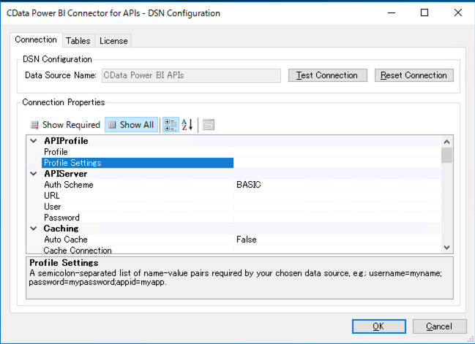Image resolution: width=475 pixels, height=344 pixels.
Task: Click the Data Source Name field
Action: [x=191, y=75]
